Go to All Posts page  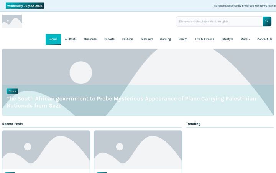coord(71,39)
